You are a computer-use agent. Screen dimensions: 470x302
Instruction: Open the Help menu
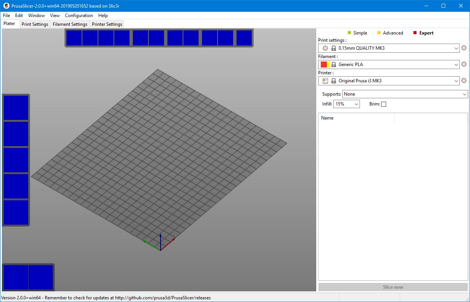point(103,16)
